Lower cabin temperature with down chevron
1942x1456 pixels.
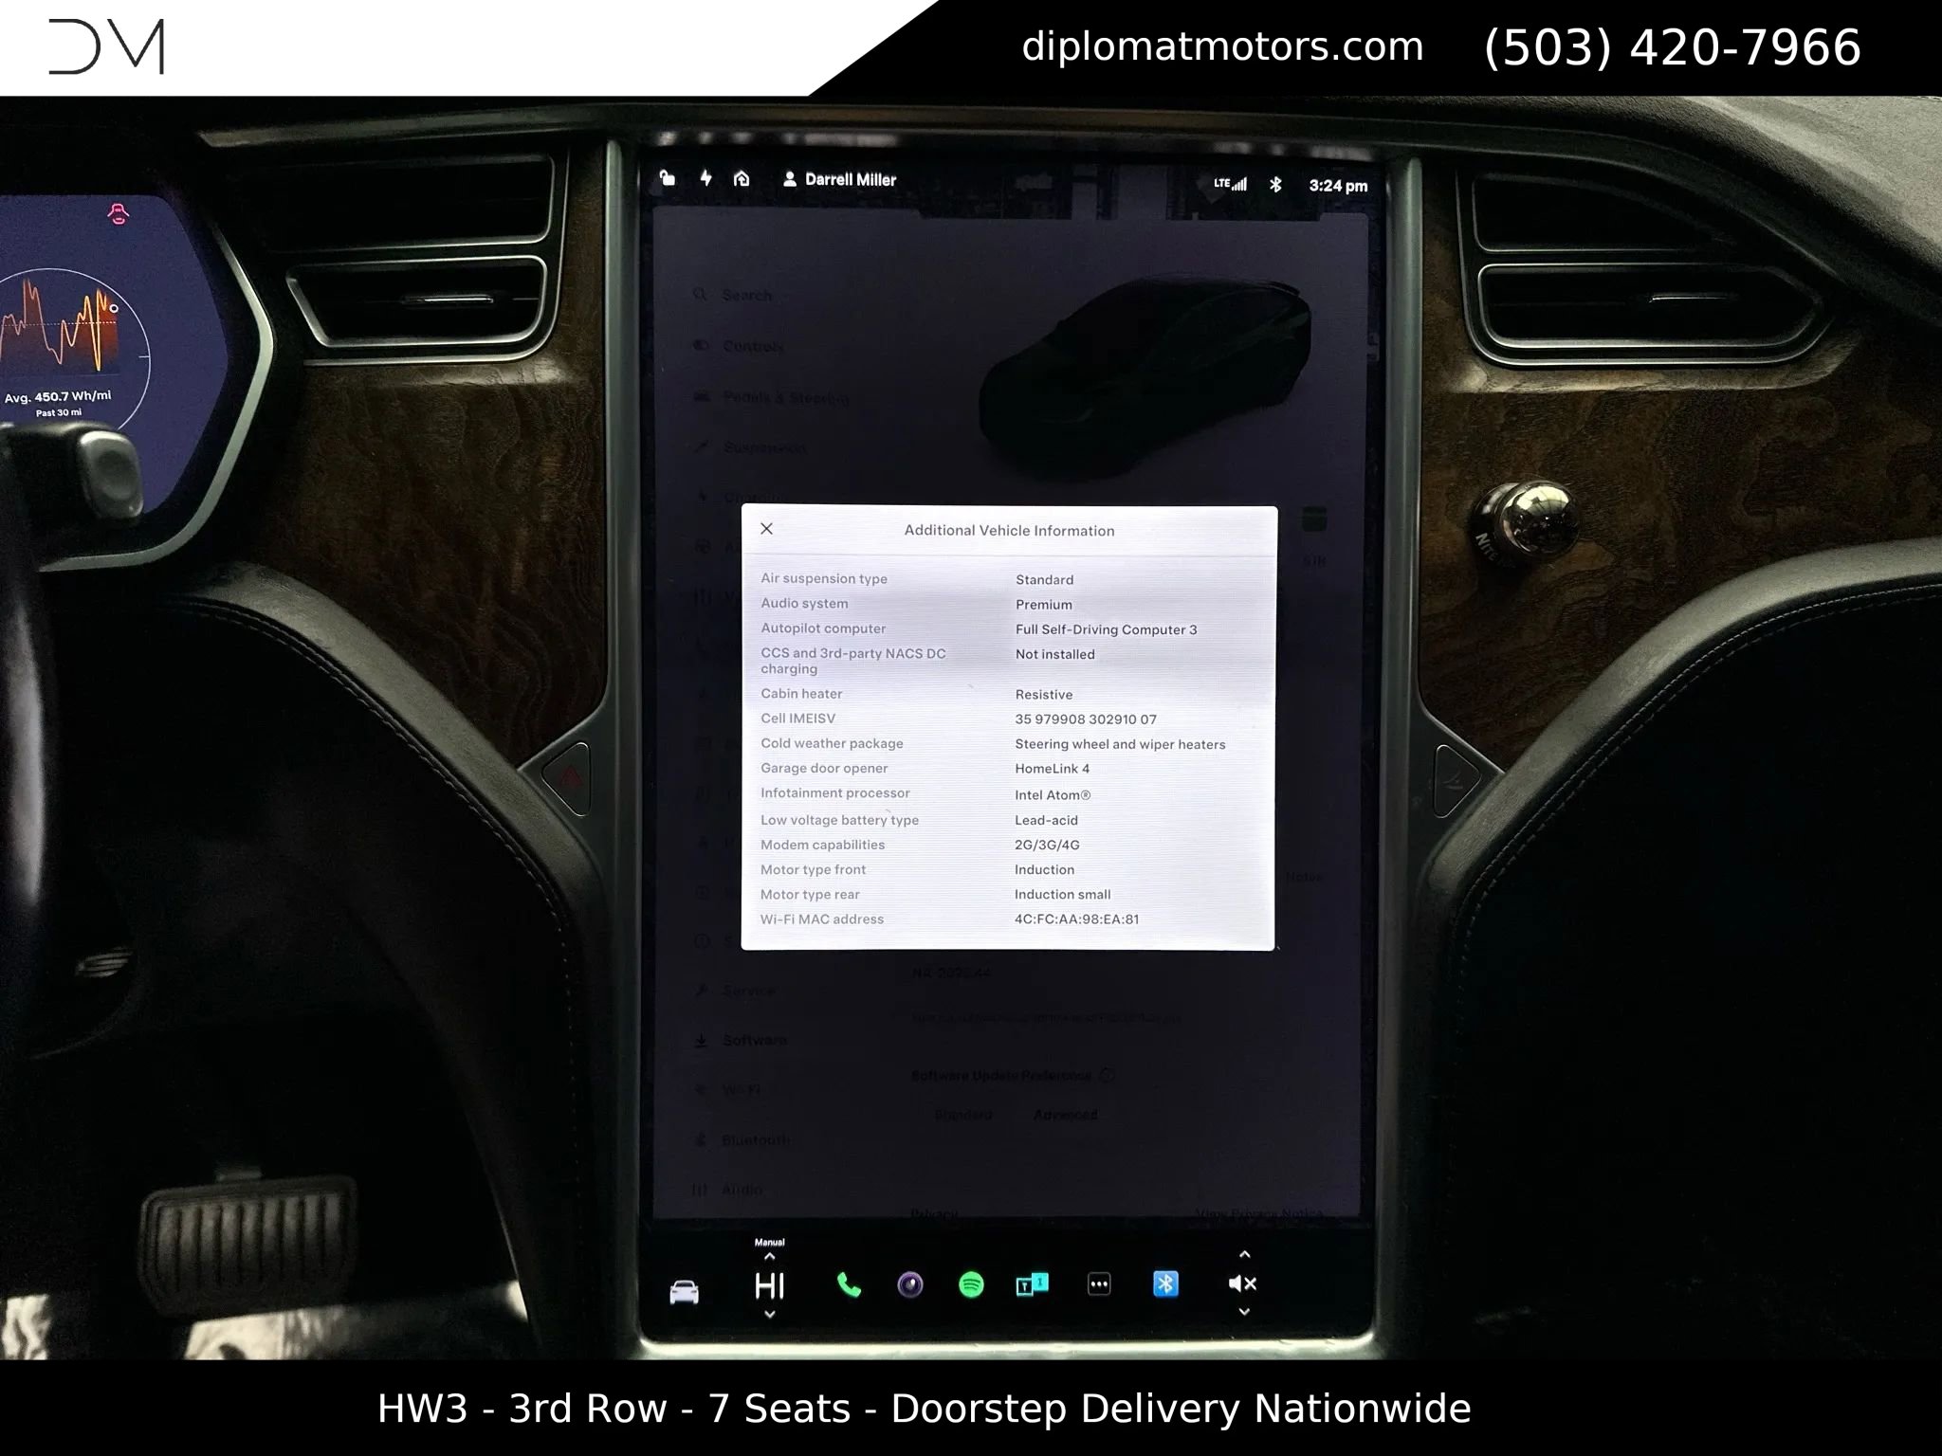(x=769, y=1315)
